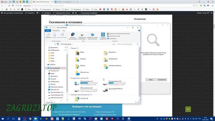
Task: Select the USB drive (E:) in devices
Action: pos(86,90)
